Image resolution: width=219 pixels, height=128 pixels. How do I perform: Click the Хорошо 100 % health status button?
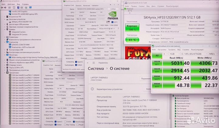(x=132, y=28)
